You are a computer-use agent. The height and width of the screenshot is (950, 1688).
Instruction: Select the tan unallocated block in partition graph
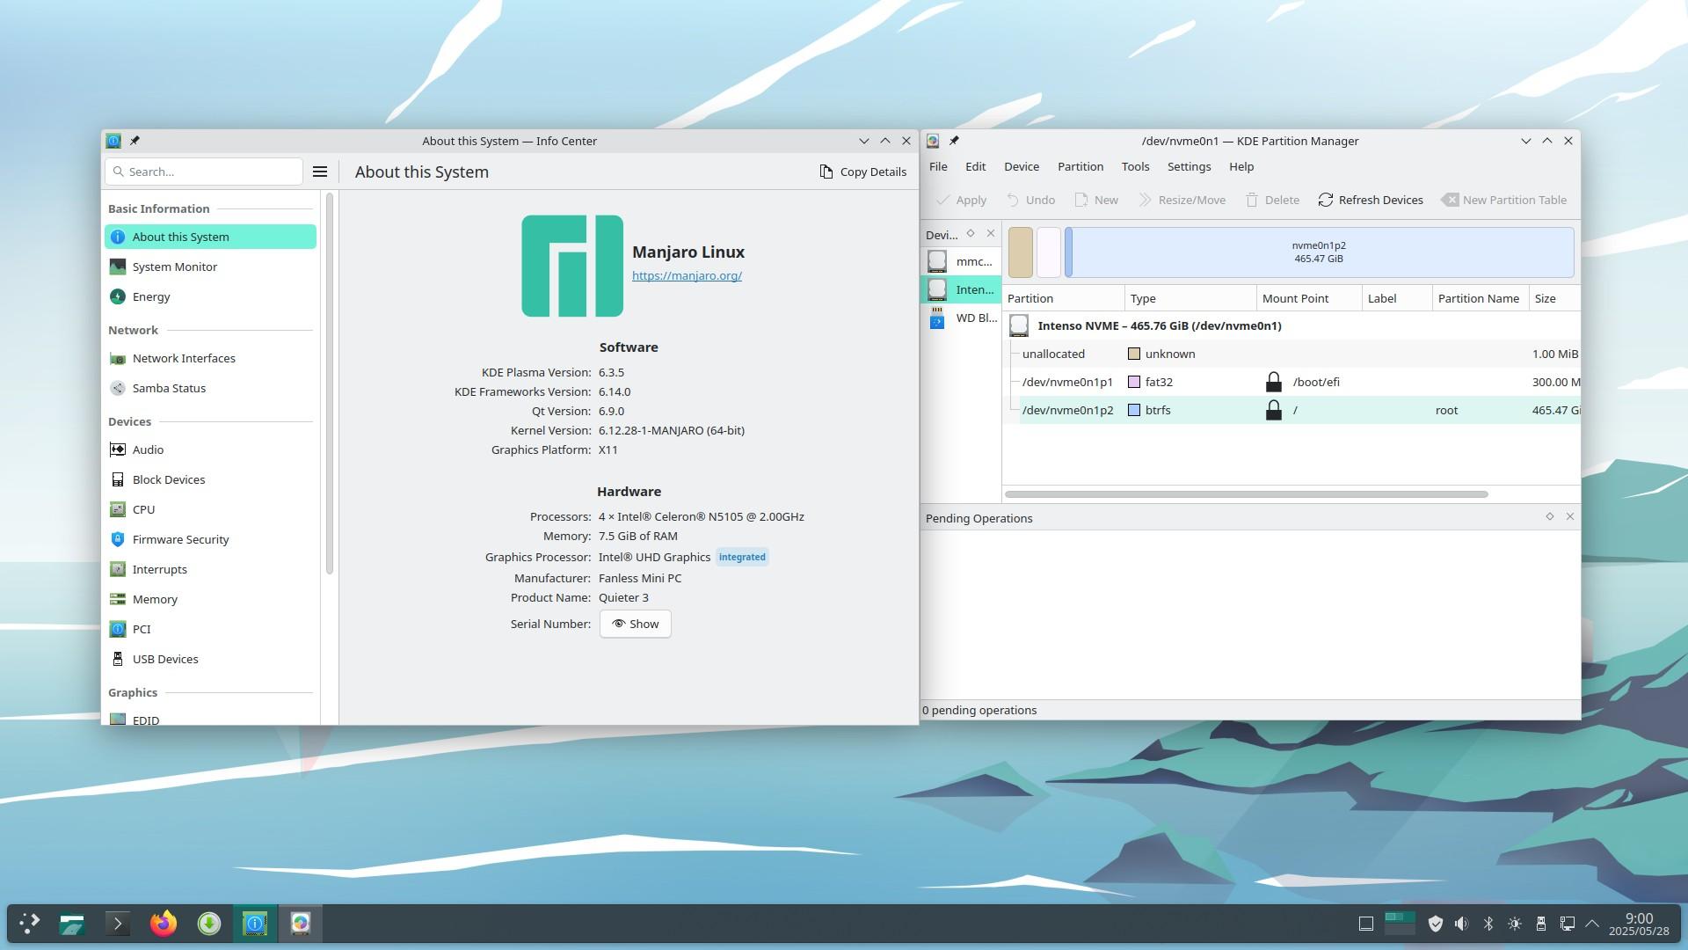click(x=1020, y=252)
